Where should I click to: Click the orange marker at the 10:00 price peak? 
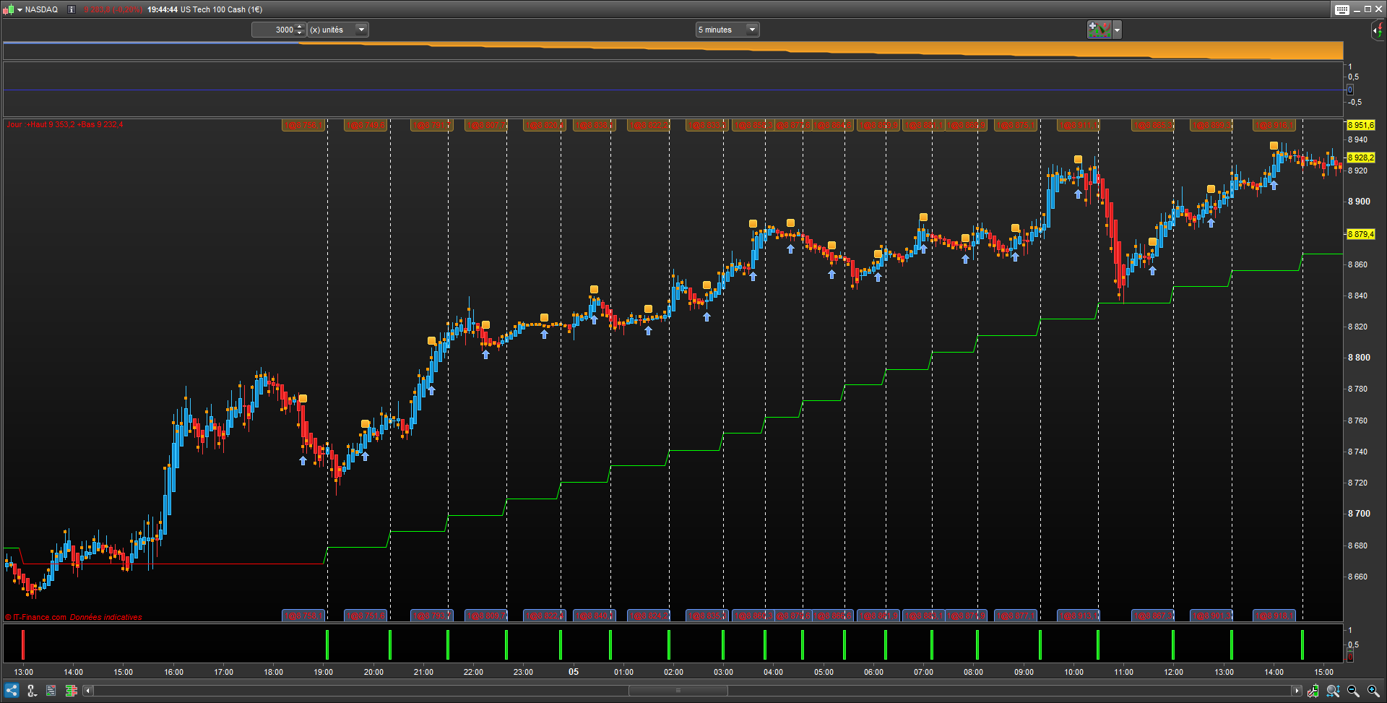point(1078,160)
